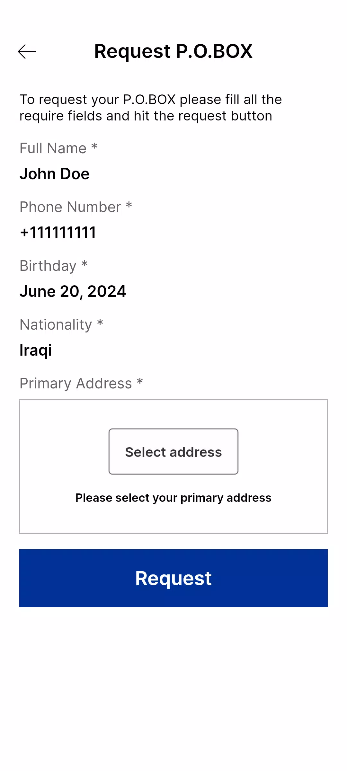Click the instruction text about required fields

click(150, 108)
